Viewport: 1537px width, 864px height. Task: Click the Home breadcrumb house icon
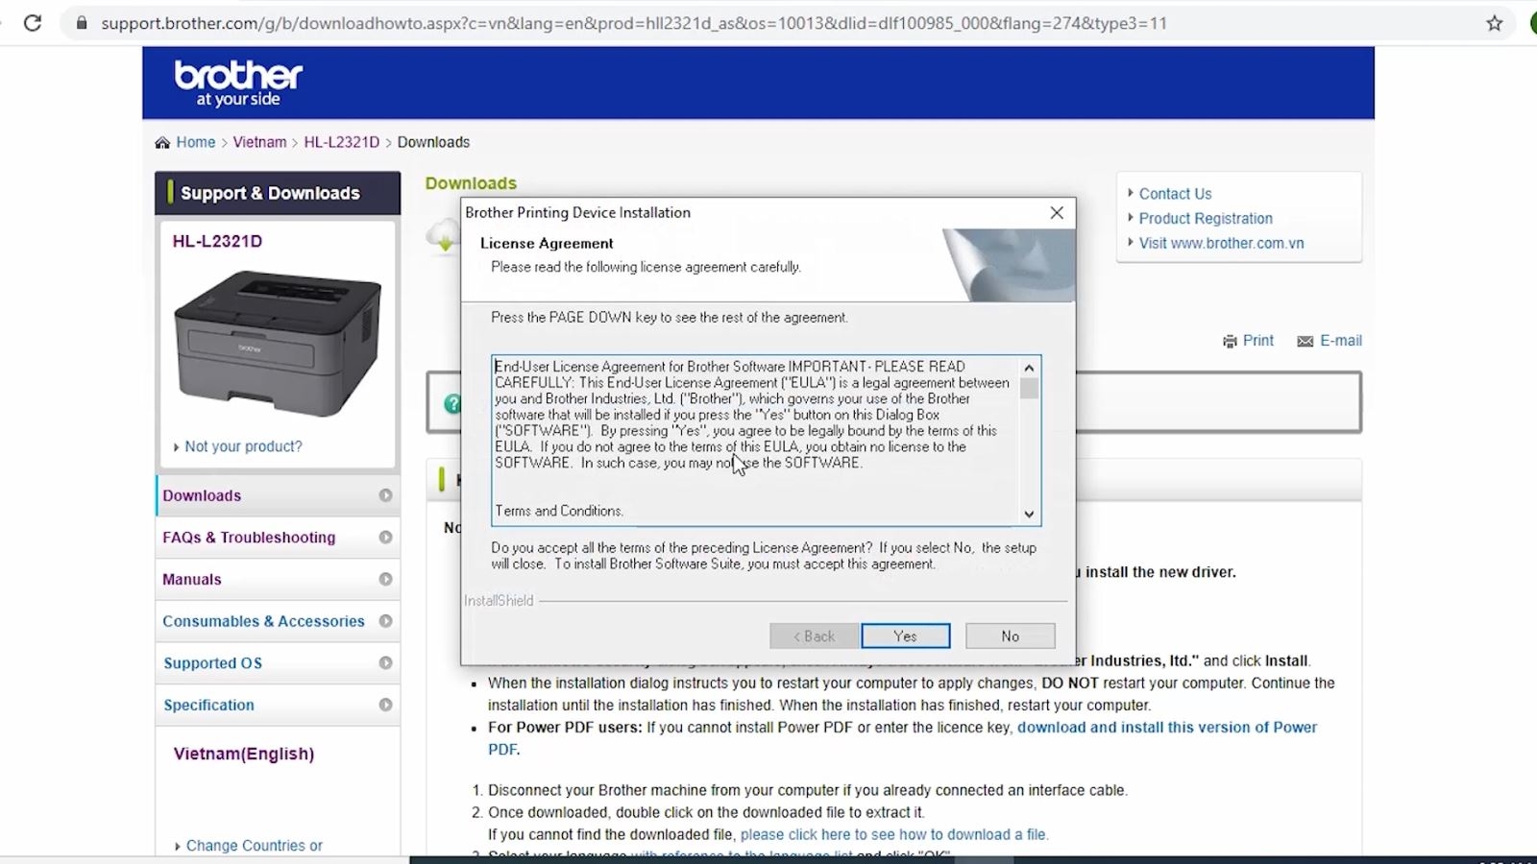[x=162, y=142]
